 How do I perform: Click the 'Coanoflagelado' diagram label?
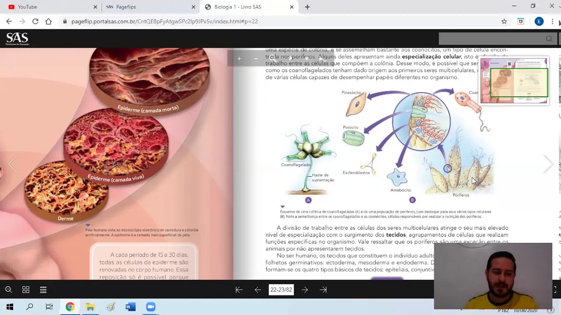click(296, 165)
